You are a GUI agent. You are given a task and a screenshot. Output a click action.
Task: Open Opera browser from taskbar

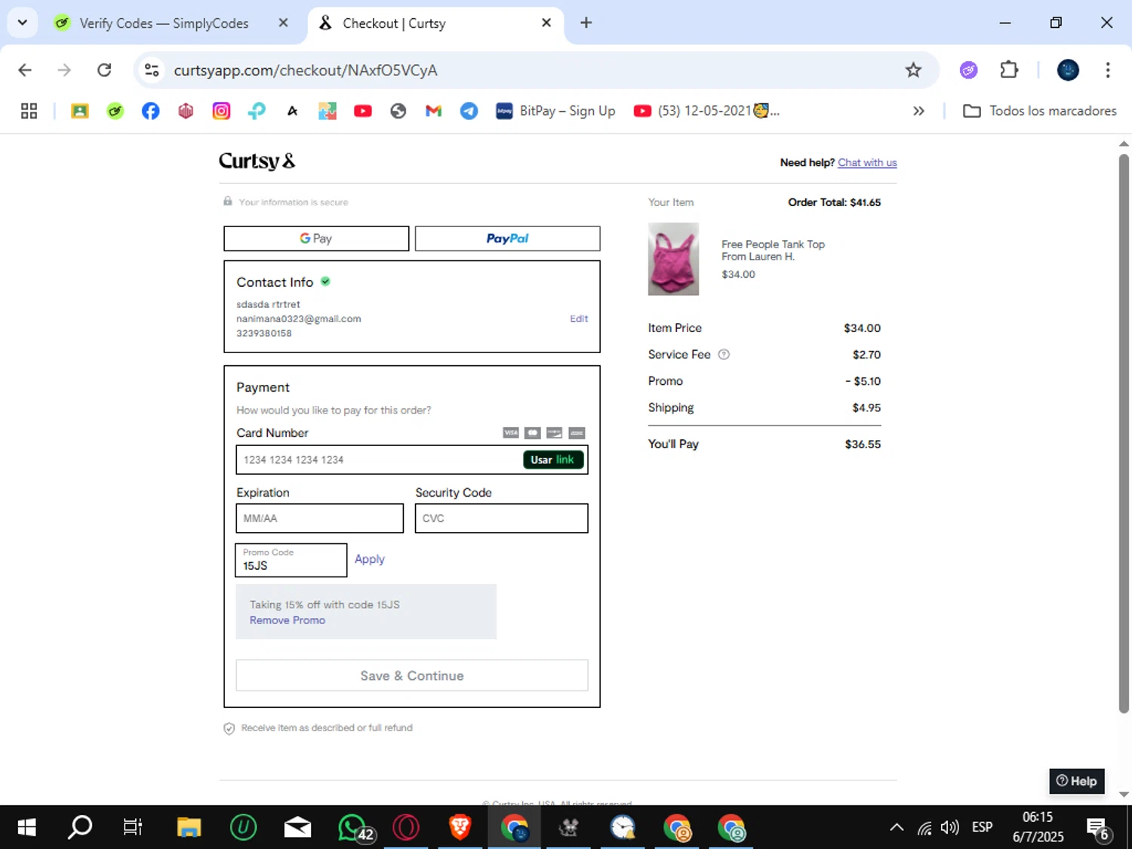pyautogui.click(x=406, y=827)
